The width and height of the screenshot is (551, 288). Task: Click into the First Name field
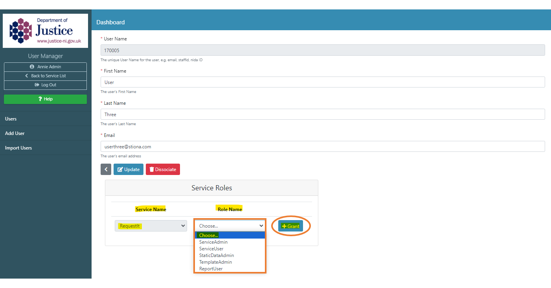(322, 82)
